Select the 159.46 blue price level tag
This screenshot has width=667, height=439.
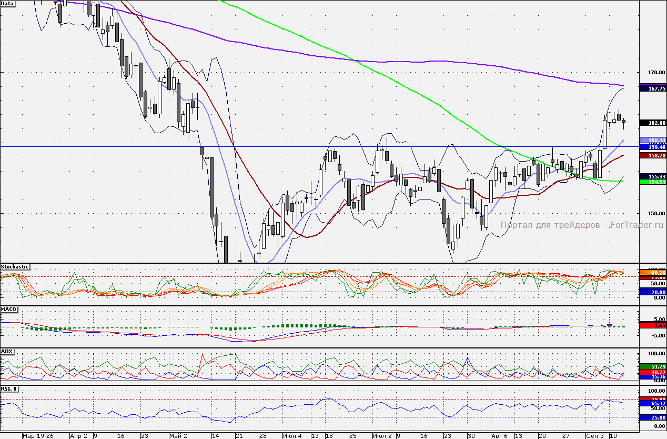pyautogui.click(x=653, y=147)
